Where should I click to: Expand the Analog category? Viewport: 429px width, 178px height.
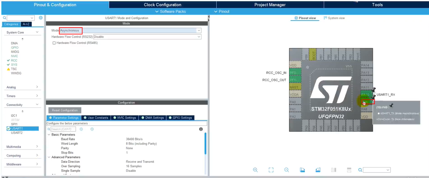(37, 87)
